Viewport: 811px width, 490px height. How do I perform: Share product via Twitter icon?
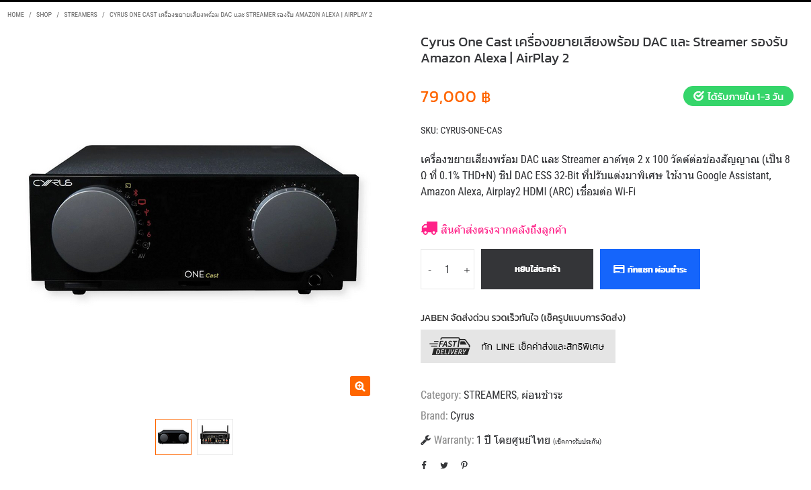click(x=444, y=465)
